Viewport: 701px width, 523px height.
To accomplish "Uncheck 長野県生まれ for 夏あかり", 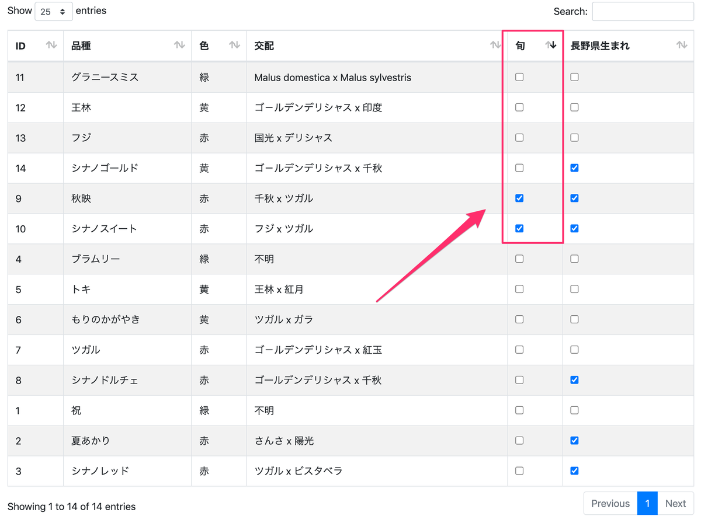I will pos(574,440).
